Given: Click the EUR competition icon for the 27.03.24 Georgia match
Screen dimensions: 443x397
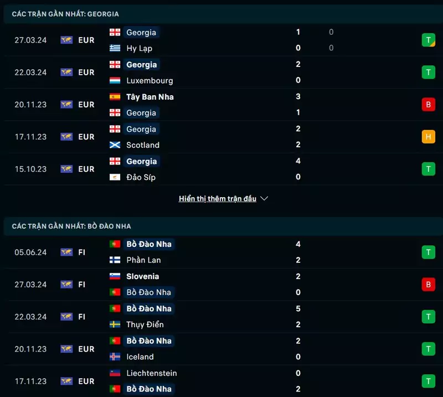Looking at the screenshot, I should point(66,40).
